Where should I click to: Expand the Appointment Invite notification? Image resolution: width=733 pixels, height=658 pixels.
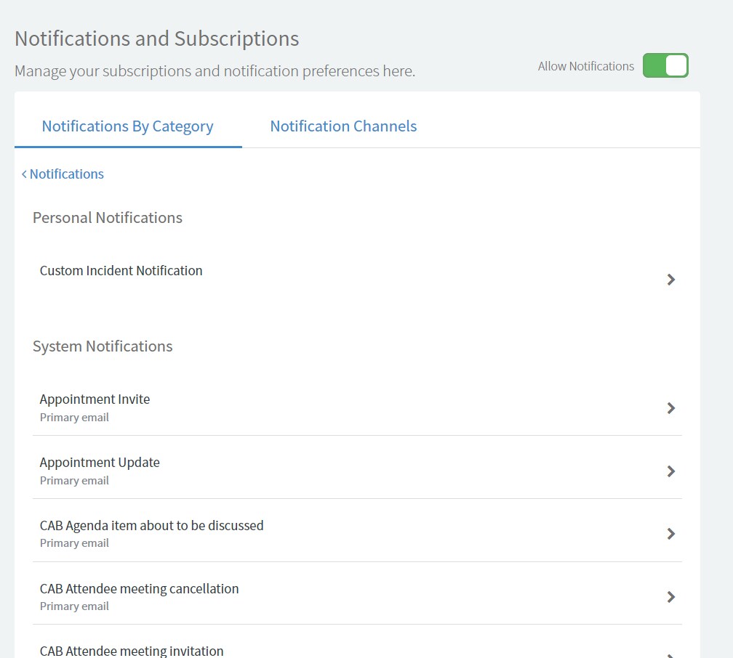[x=95, y=399]
